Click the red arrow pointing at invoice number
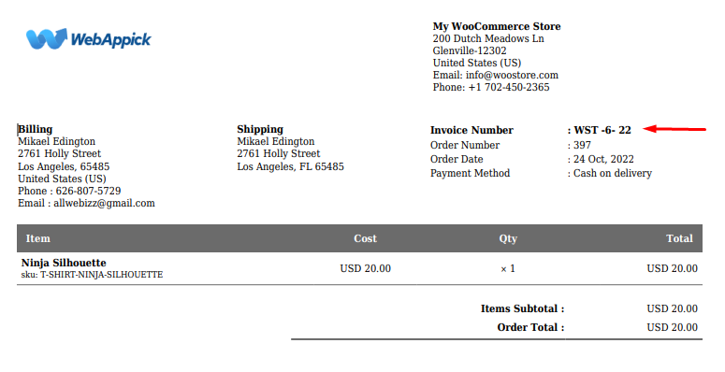The image size is (725, 372). click(x=674, y=129)
